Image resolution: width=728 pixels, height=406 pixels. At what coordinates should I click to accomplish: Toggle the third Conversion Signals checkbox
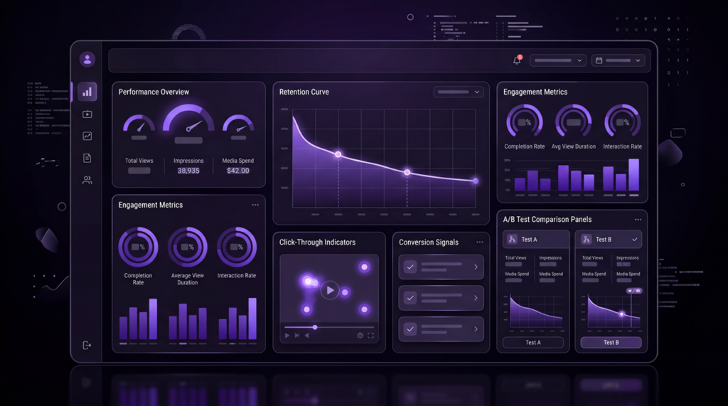pos(410,329)
